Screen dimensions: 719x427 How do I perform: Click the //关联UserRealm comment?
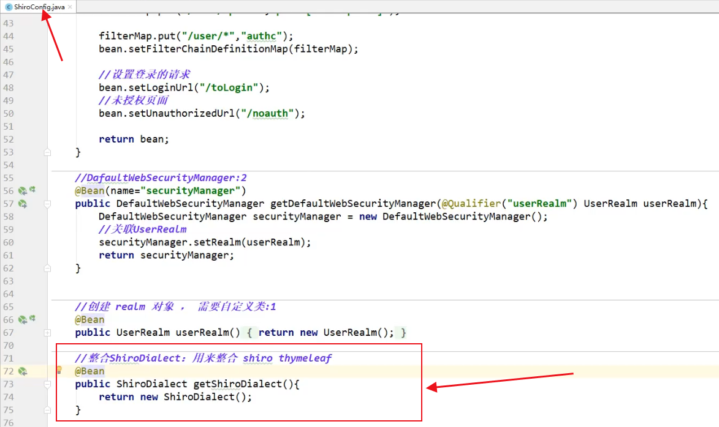click(143, 229)
